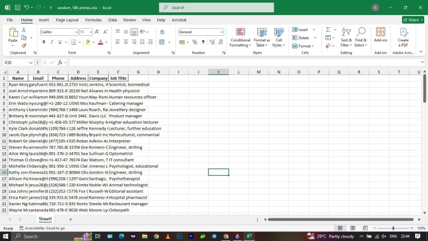Click the Percent Style icon
Image resolution: width=428 pixels, height=241 pixels.
(x=195, y=42)
